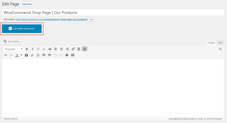This screenshot has height=123, width=227.
Task: Align text left
Action: (56, 49)
